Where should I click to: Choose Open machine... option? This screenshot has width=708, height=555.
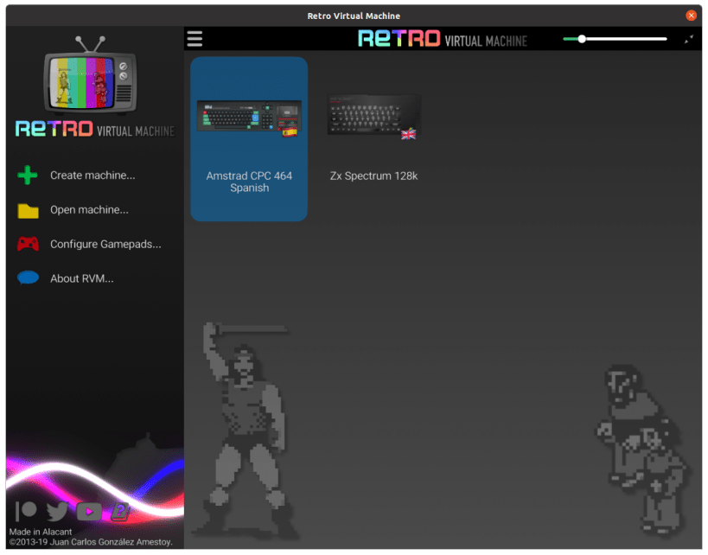(x=89, y=210)
